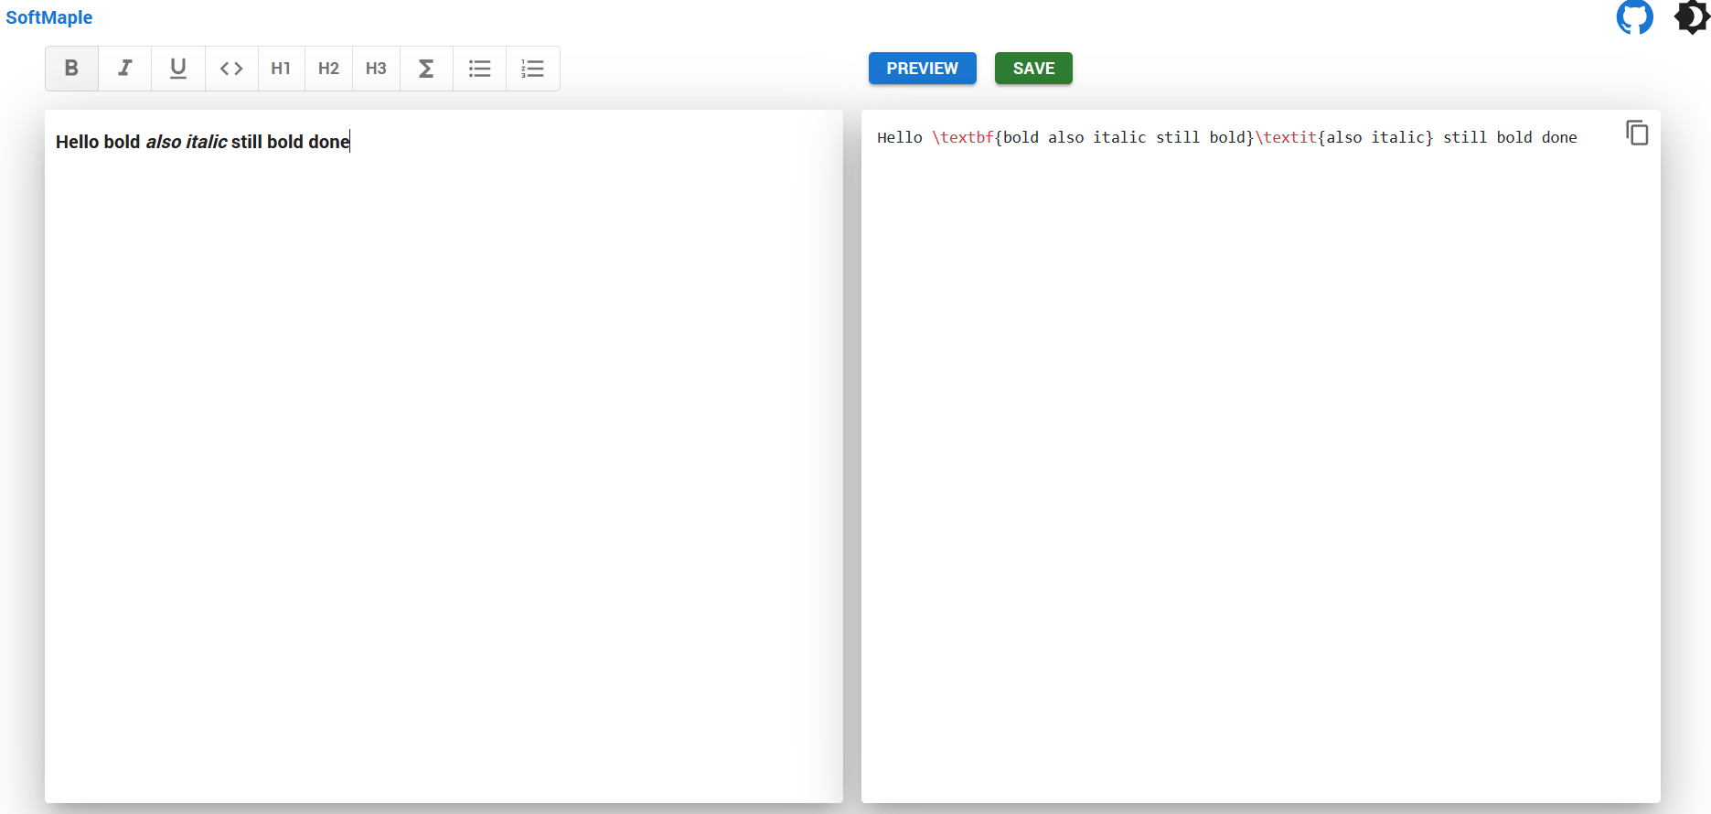This screenshot has height=814, width=1711.
Task: Open the GitHub repository icon
Action: click(x=1634, y=16)
